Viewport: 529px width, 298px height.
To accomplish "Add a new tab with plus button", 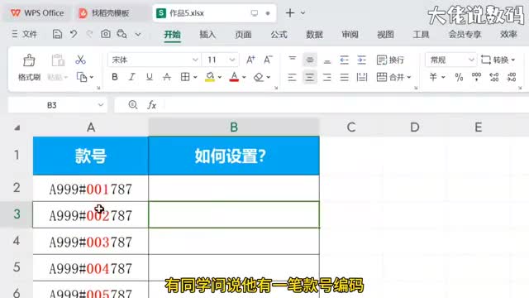I will click(x=290, y=13).
